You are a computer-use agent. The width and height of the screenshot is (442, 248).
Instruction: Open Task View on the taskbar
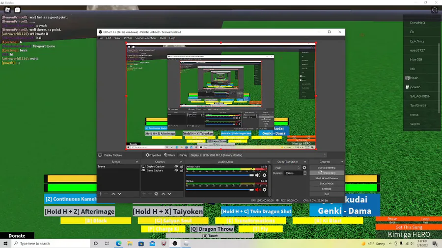(x=107, y=244)
